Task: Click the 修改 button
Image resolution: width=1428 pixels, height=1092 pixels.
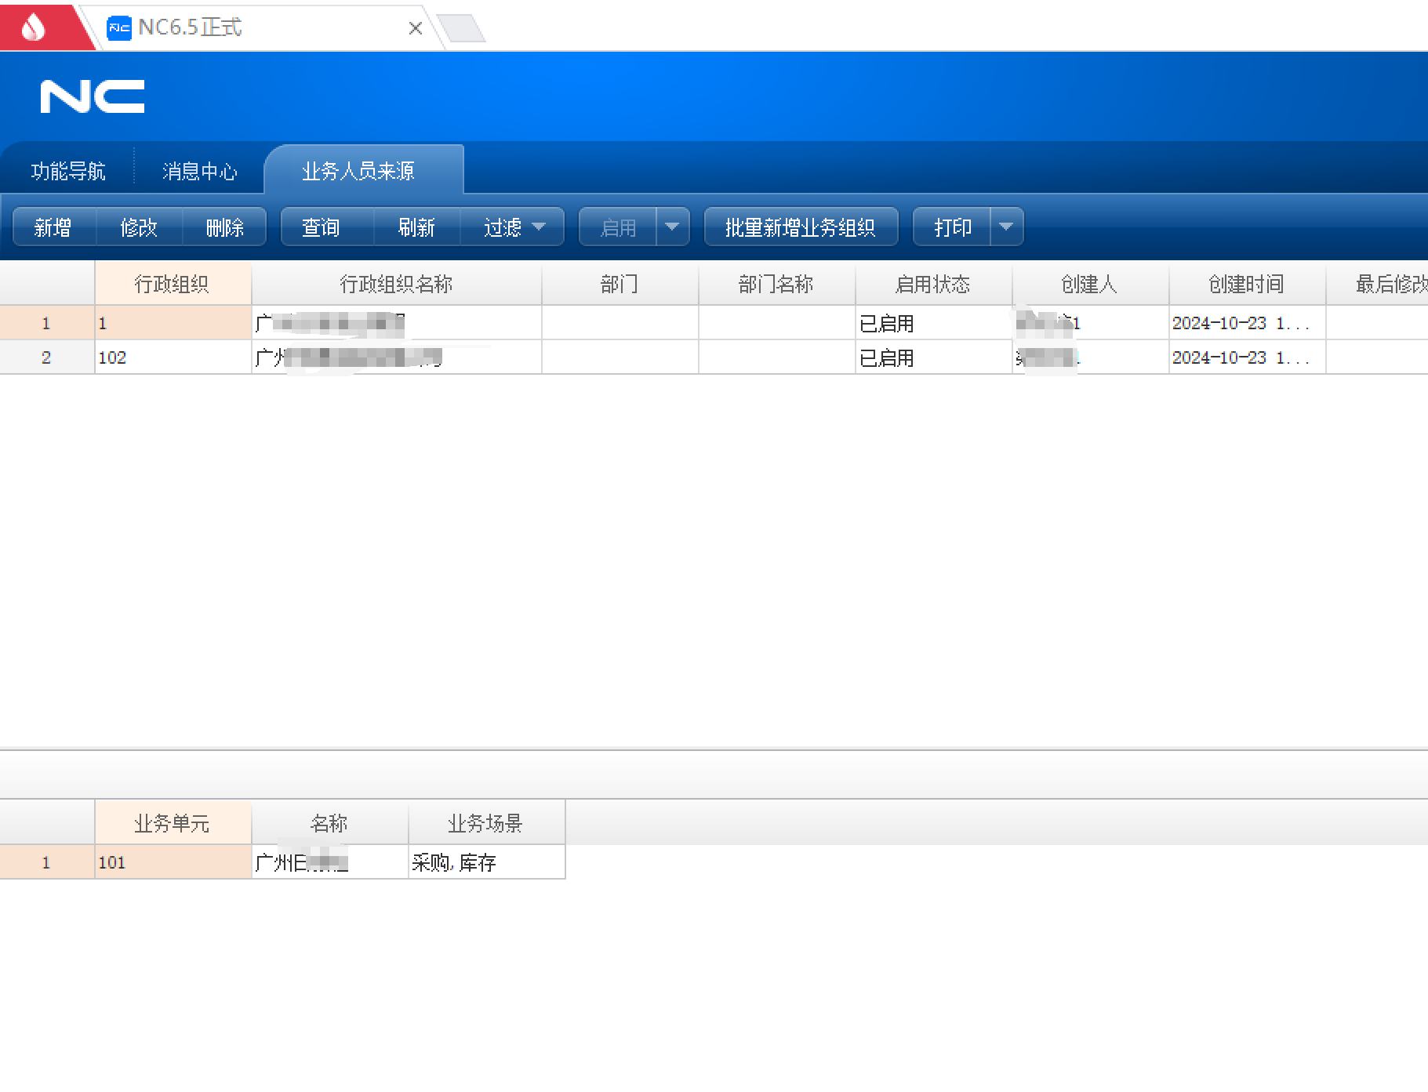Action: click(x=140, y=227)
